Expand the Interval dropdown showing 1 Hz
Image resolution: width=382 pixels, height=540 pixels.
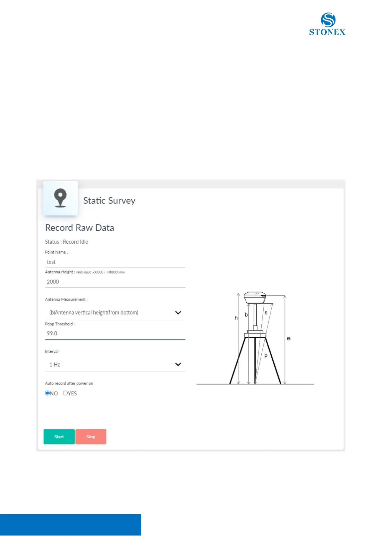coord(115,364)
